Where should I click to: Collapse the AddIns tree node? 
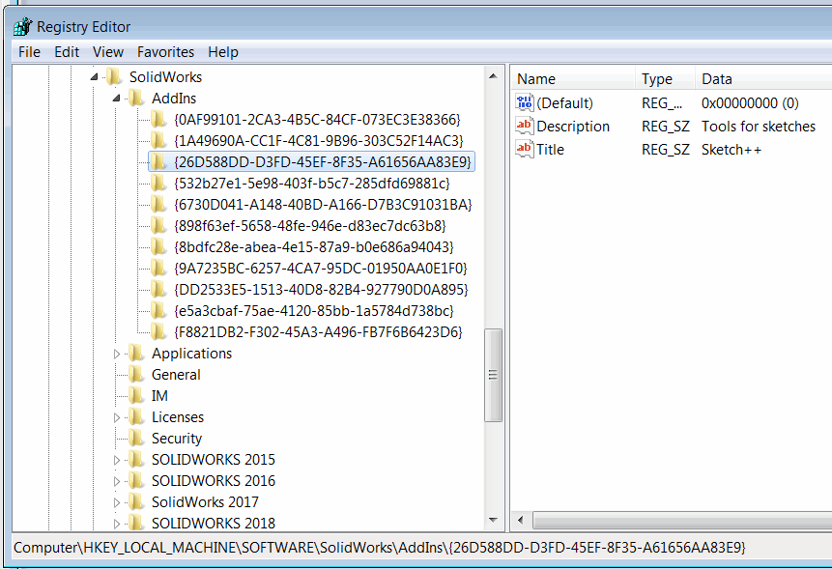coord(116,99)
